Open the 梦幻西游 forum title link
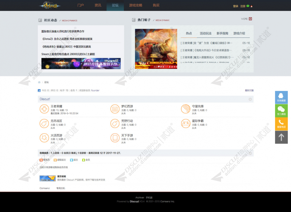 pyautogui.click(x=127, y=106)
